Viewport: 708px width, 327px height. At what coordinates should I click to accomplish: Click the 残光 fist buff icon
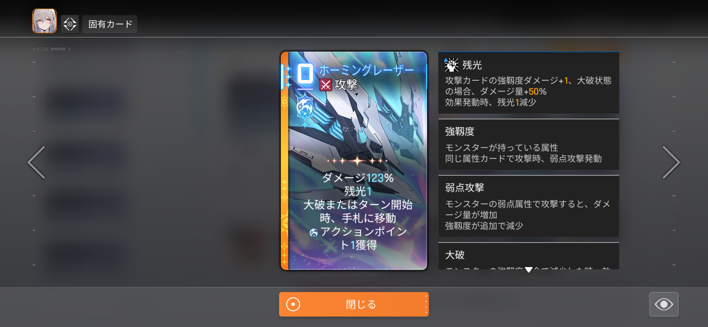tap(451, 65)
